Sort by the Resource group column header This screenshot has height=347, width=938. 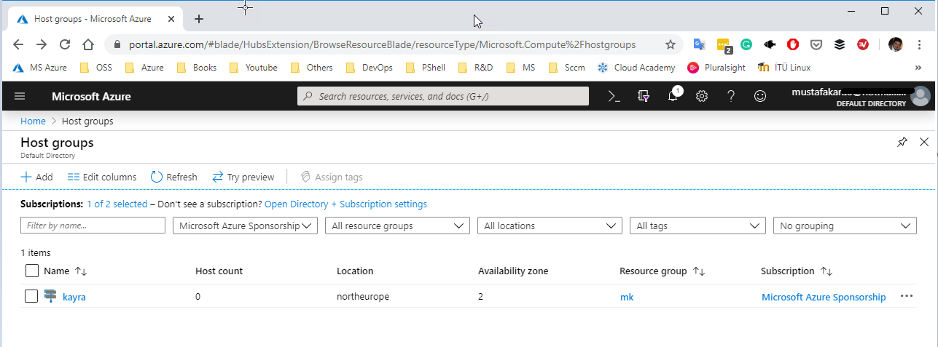662,271
